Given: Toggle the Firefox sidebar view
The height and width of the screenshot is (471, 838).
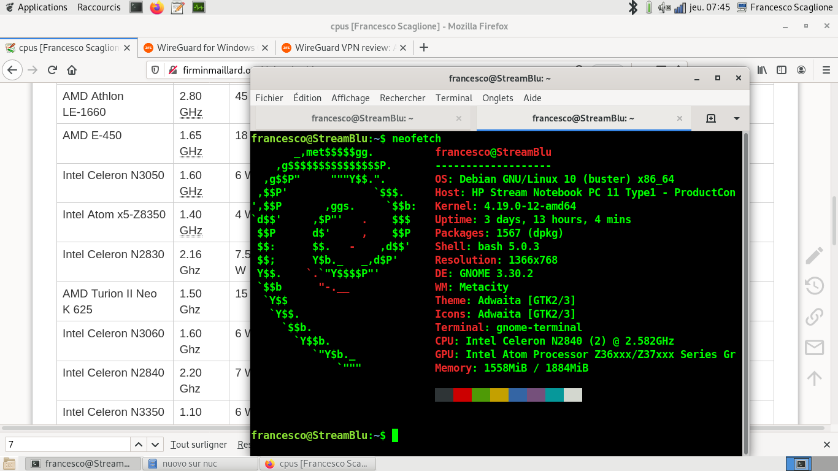Looking at the screenshot, I should (781, 70).
